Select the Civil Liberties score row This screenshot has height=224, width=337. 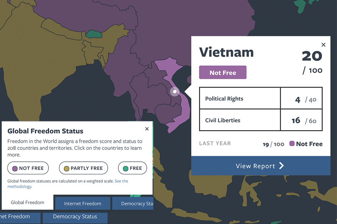coord(260,120)
